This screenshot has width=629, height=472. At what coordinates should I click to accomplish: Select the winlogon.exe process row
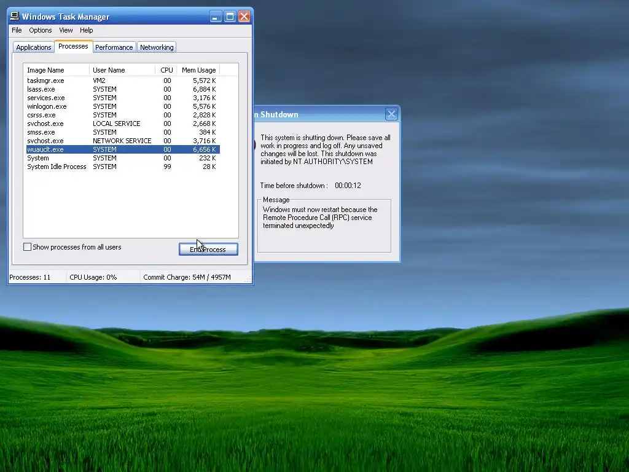(x=123, y=106)
